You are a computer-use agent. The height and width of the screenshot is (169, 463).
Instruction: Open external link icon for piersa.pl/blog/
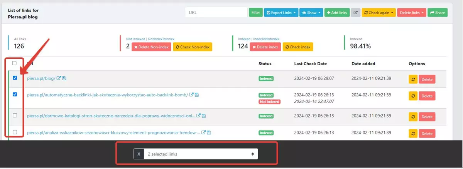point(59,78)
